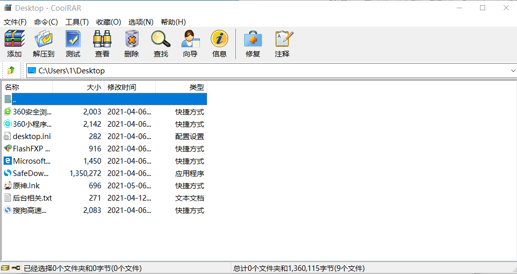Open the 选项(N) menu
The image size is (517, 274).
(x=141, y=22)
